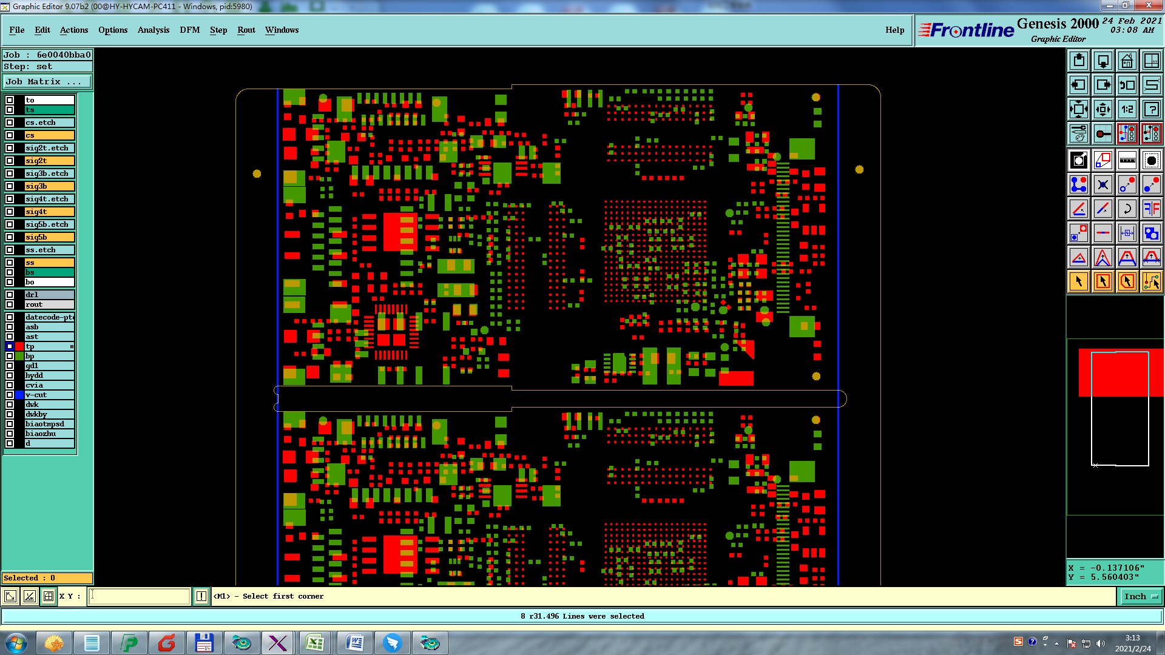The height and width of the screenshot is (655, 1165).
Task: Click the X Y coordinate input field
Action: [x=140, y=596]
